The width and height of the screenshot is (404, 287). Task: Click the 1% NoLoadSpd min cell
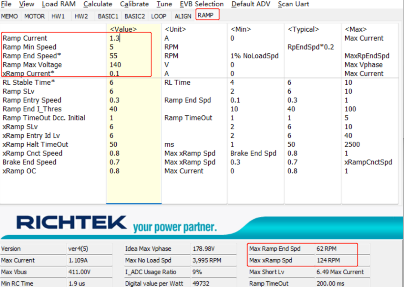(254, 56)
